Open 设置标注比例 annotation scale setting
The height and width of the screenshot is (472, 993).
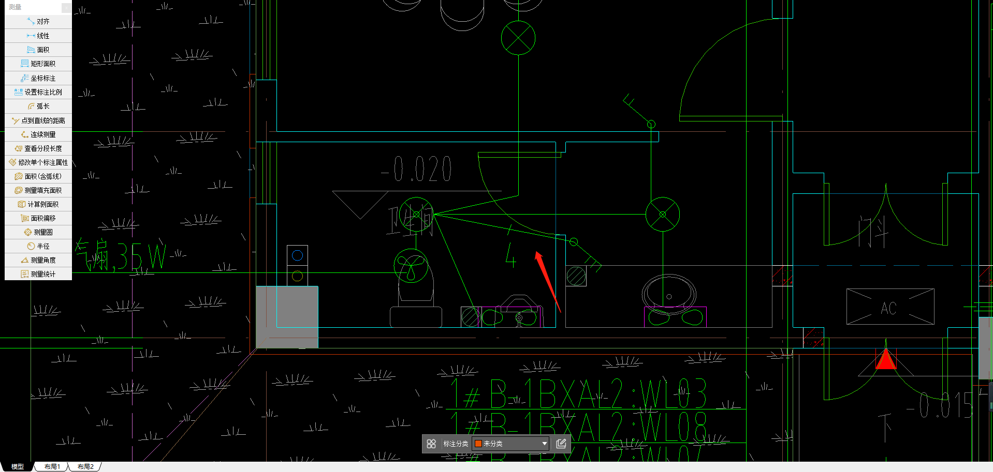pos(38,92)
